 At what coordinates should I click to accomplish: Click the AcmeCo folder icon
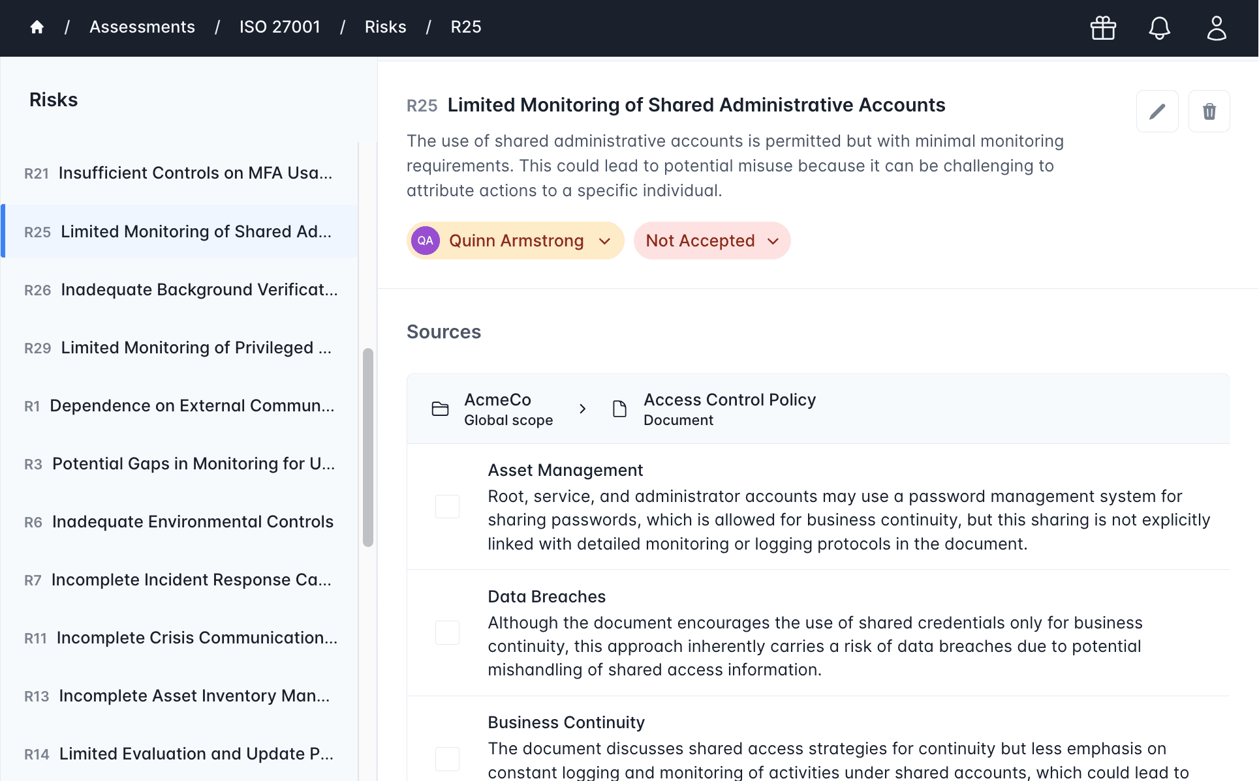441,409
